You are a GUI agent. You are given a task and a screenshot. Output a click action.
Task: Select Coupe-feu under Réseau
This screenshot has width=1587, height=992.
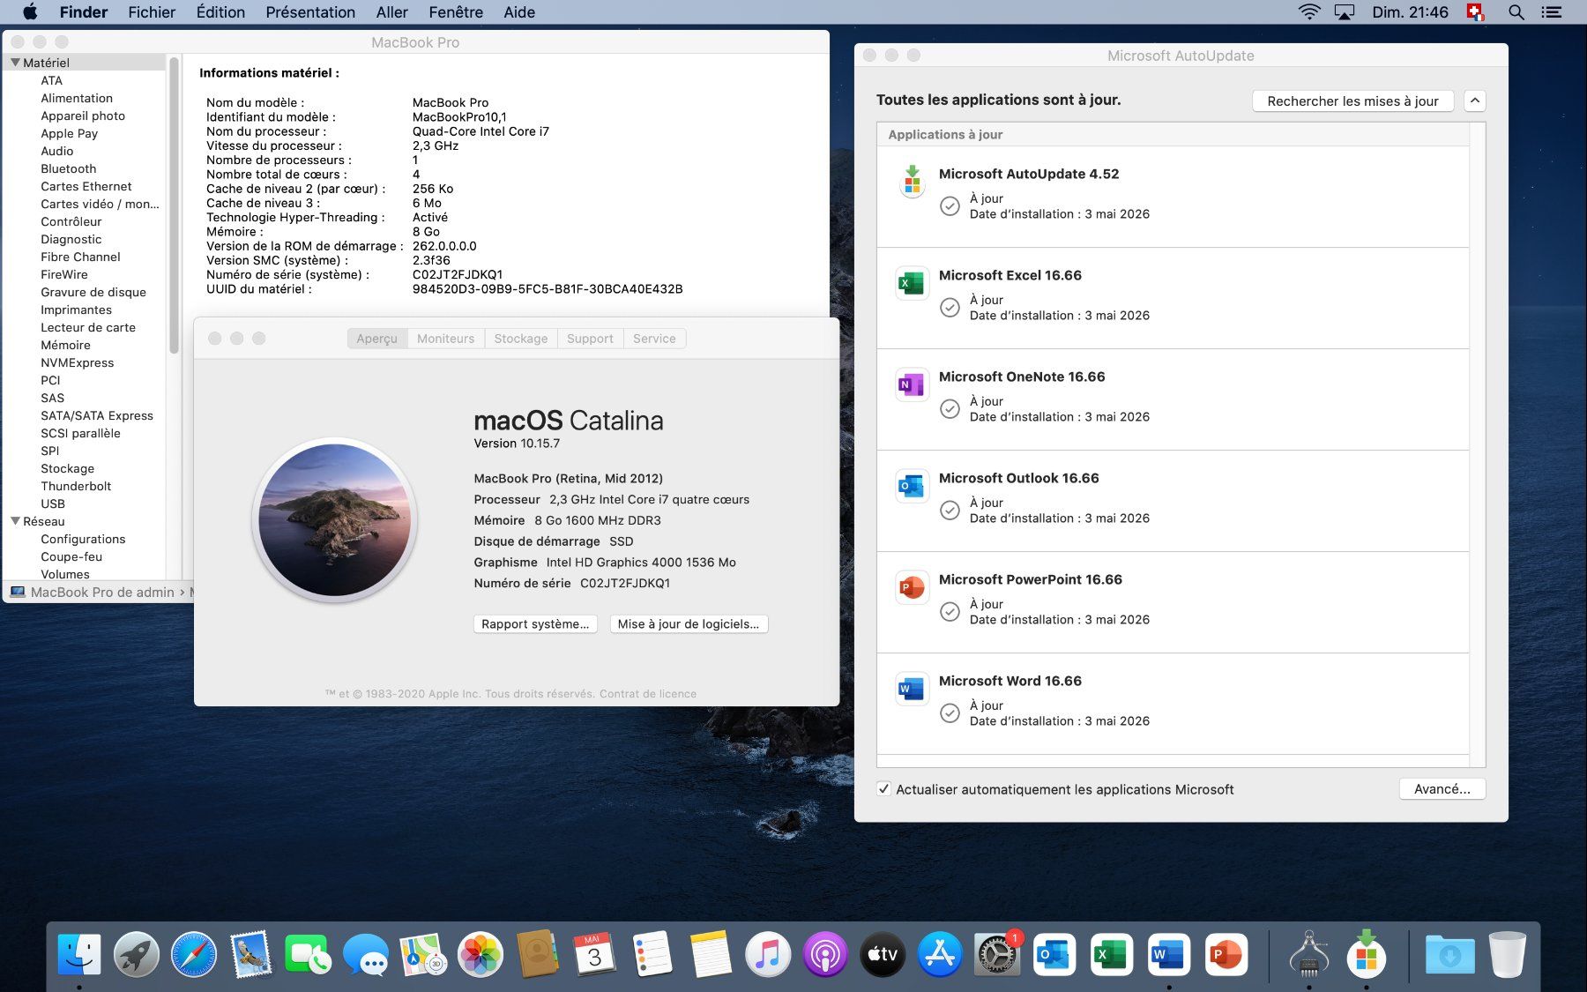[71, 556]
